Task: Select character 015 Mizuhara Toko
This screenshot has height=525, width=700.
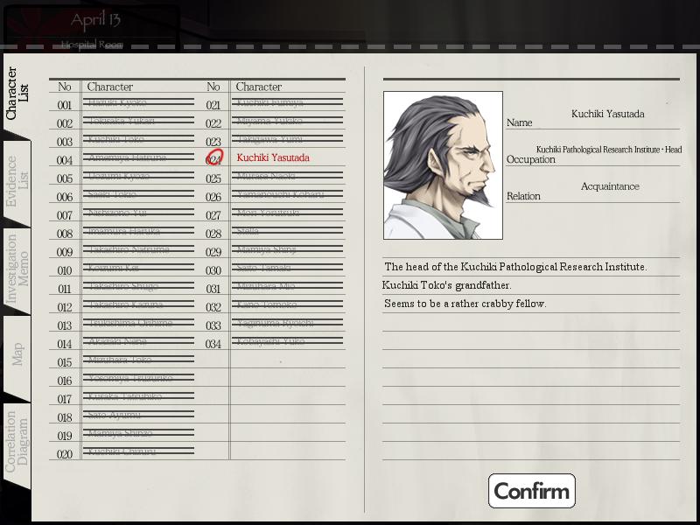Action: (x=120, y=360)
